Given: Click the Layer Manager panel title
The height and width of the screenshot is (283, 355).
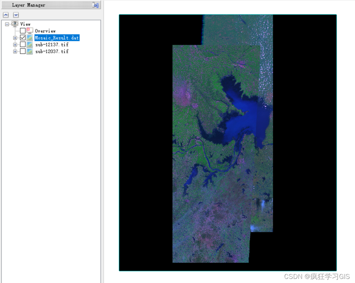Looking at the screenshot, I should pyautogui.click(x=29, y=5).
